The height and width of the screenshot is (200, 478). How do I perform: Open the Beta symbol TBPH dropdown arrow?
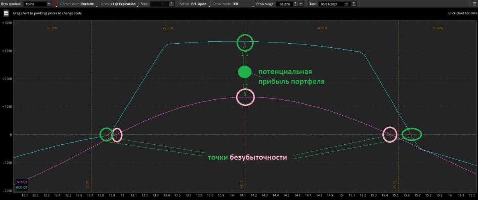click(49, 4)
